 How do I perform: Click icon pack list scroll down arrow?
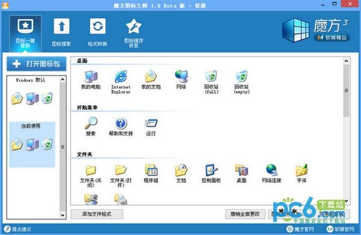(63, 215)
